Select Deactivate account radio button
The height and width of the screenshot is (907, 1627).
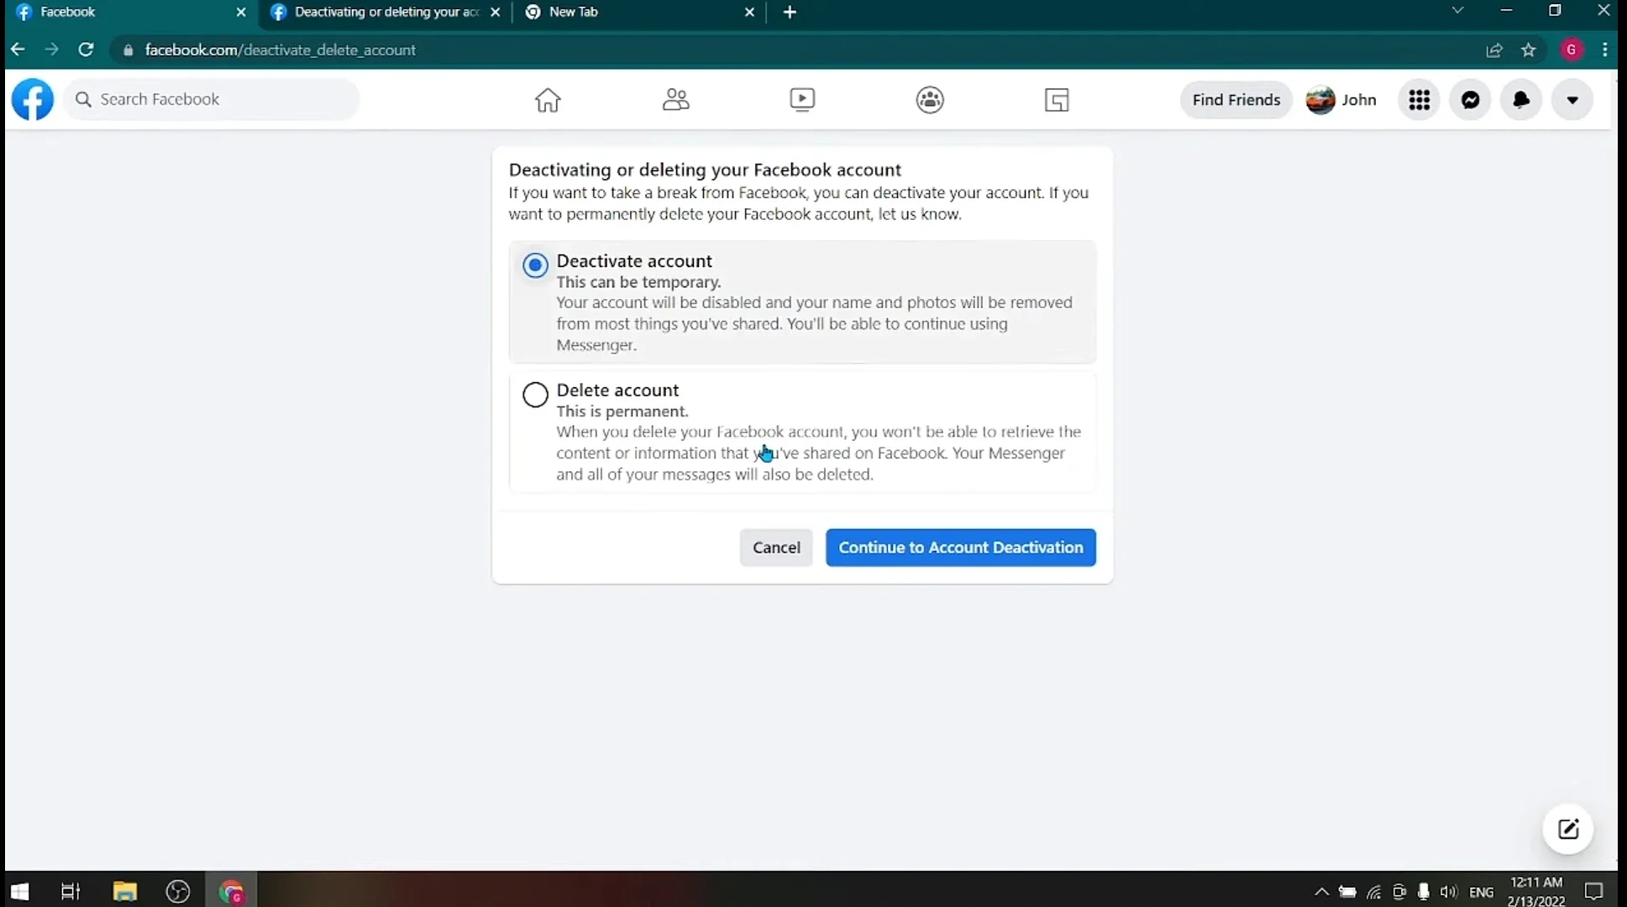pyautogui.click(x=535, y=265)
